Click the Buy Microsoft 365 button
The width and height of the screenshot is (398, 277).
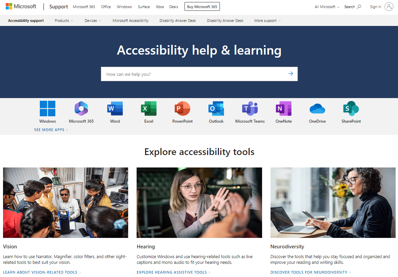[202, 7]
